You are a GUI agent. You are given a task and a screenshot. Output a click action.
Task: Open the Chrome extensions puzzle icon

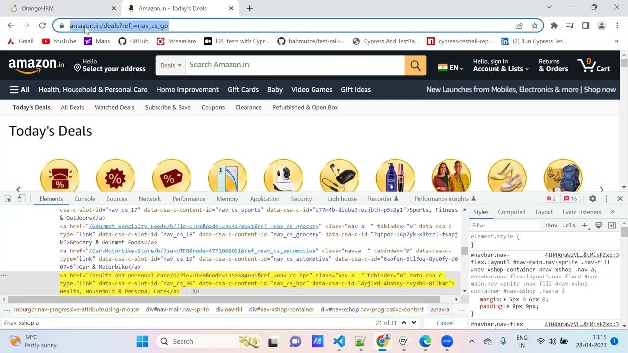click(x=554, y=25)
